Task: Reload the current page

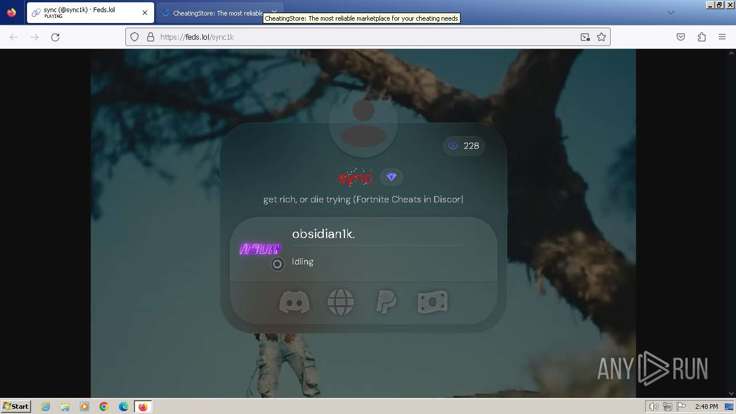Action: tap(55, 37)
